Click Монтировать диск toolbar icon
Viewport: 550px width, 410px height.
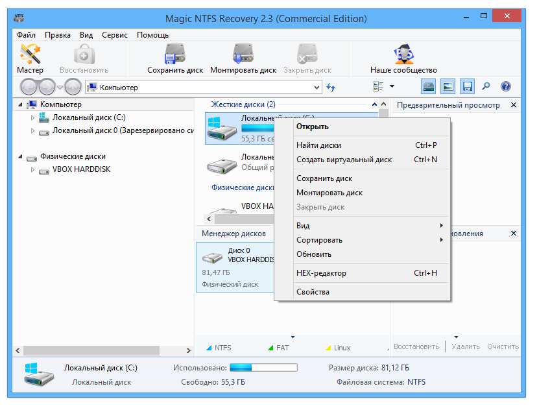pyautogui.click(x=243, y=54)
